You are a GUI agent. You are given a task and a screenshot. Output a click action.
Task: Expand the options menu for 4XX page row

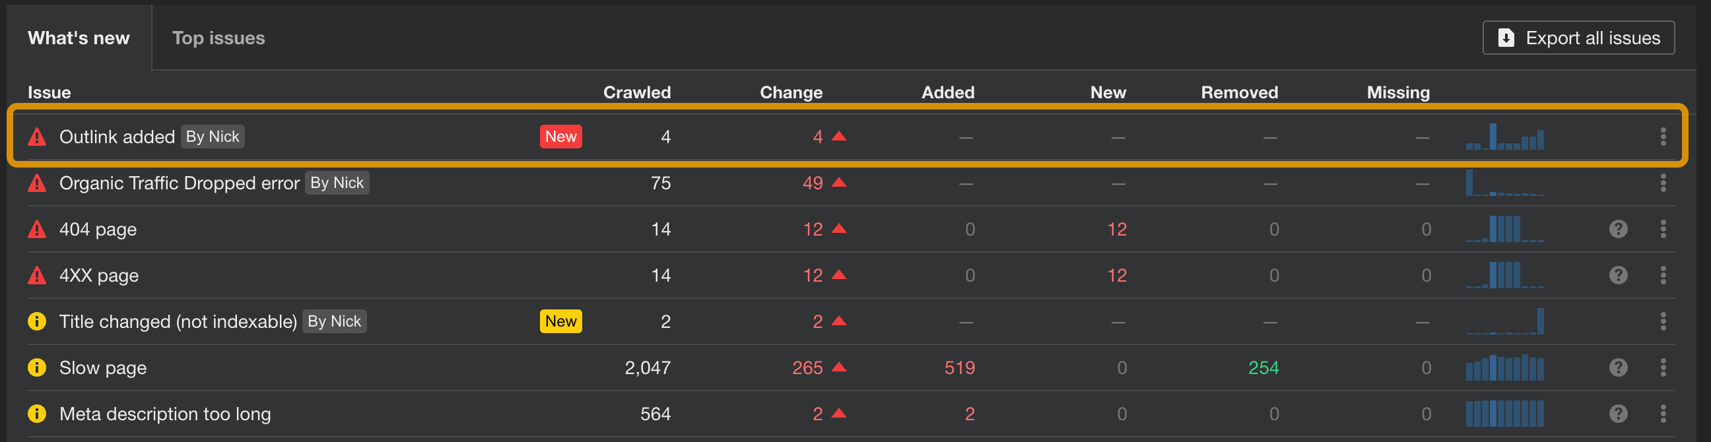(x=1663, y=275)
